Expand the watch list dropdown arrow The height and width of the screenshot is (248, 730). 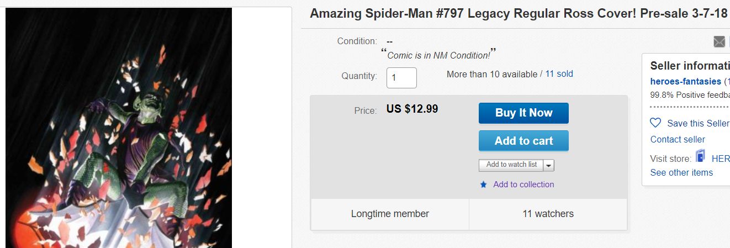point(548,165)
